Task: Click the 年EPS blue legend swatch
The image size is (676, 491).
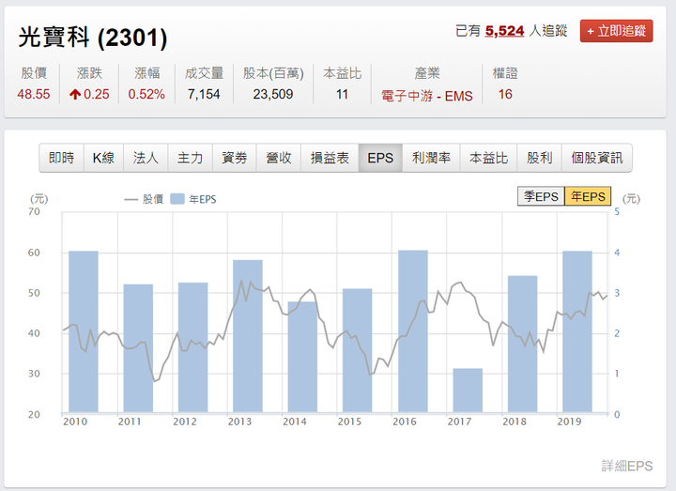Action: coord(177,199)
